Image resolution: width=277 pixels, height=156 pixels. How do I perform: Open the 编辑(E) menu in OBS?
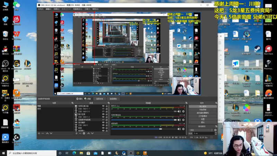pos(48,9)
